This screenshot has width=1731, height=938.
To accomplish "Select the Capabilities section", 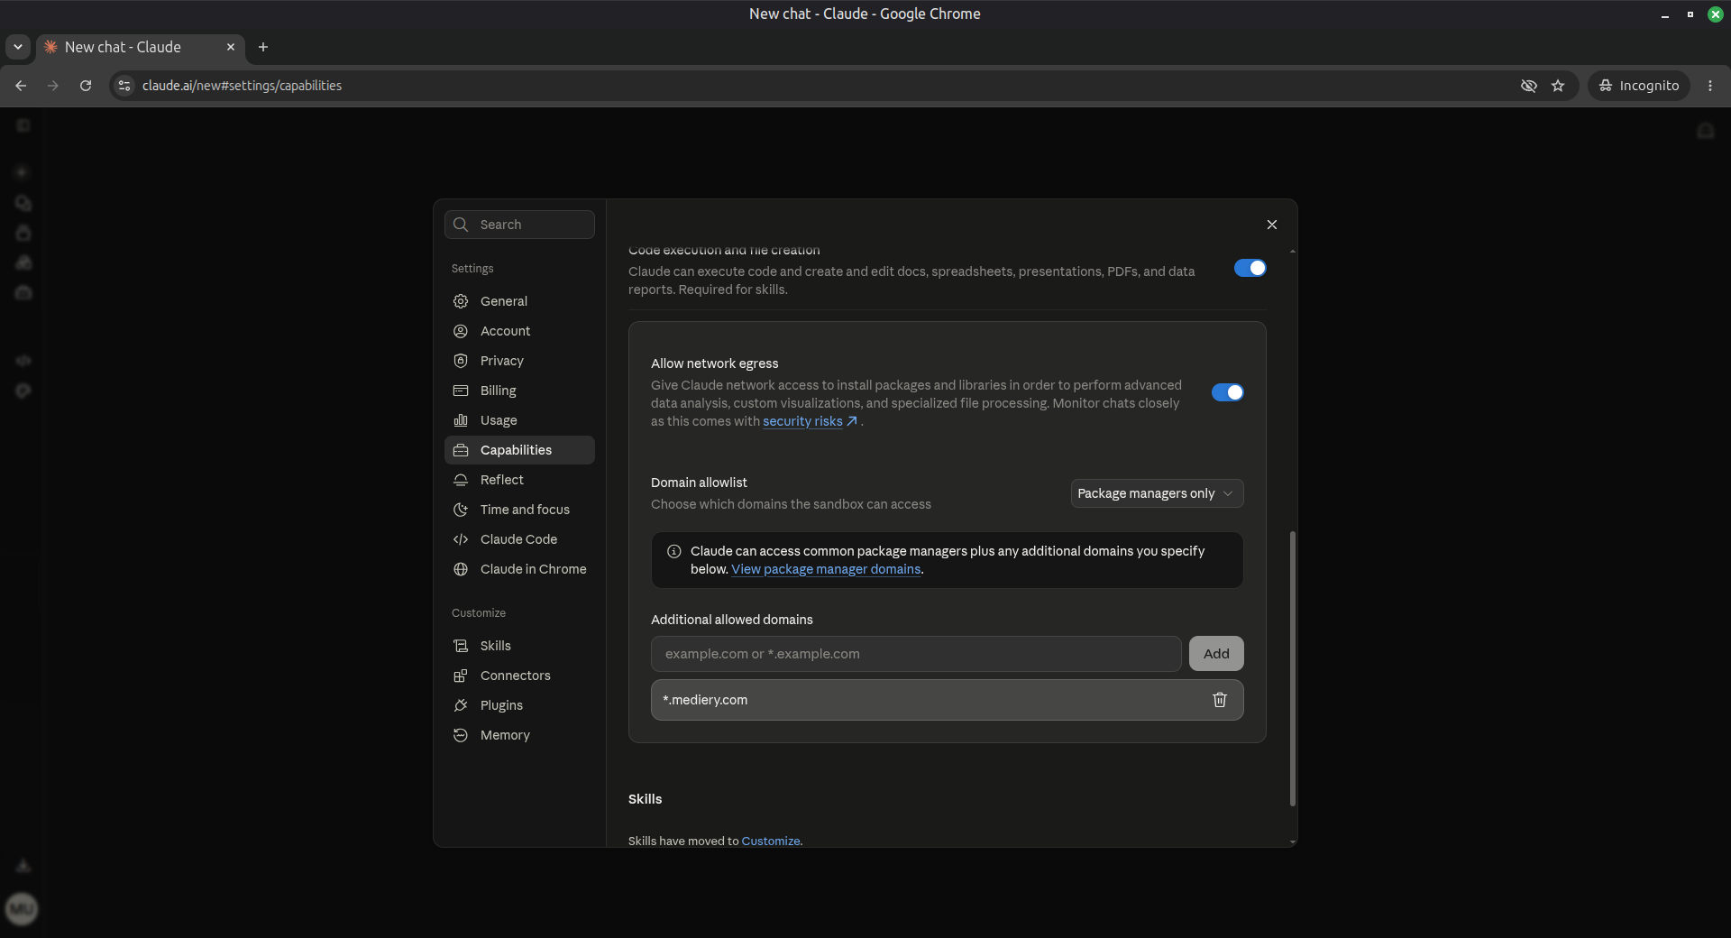I will pyautogui.click(x=519, y=450).
